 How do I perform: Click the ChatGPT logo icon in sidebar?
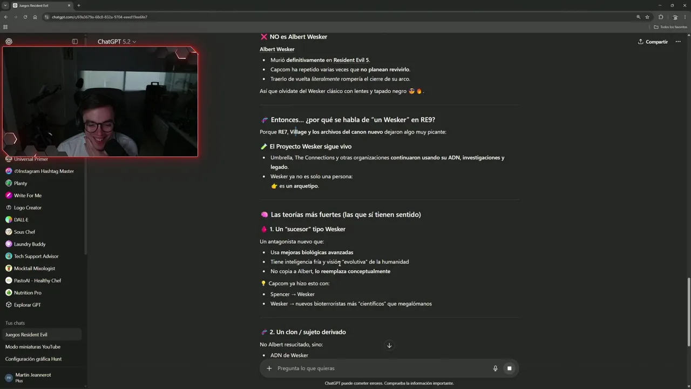click(x=9, y=42)
